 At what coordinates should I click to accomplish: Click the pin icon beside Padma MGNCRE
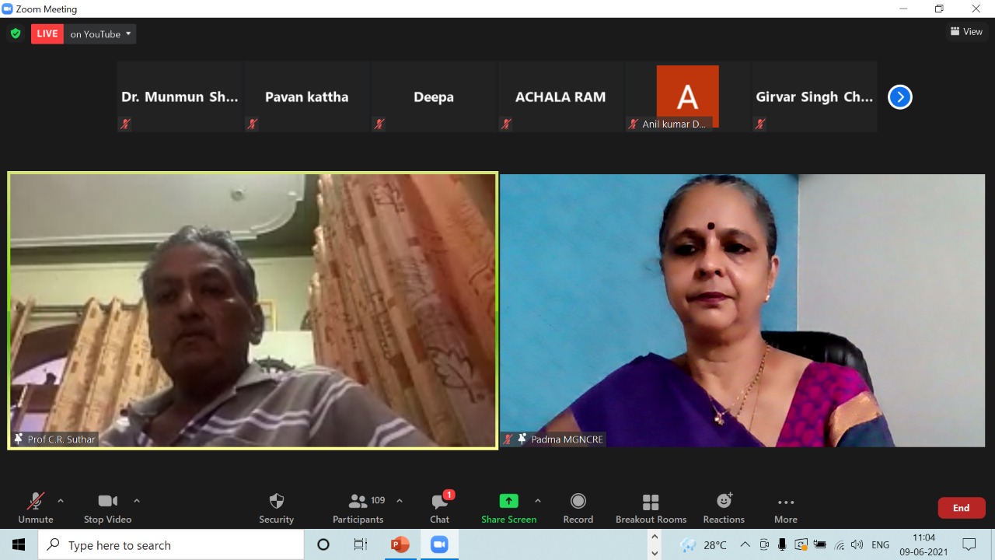pos(522,439)
